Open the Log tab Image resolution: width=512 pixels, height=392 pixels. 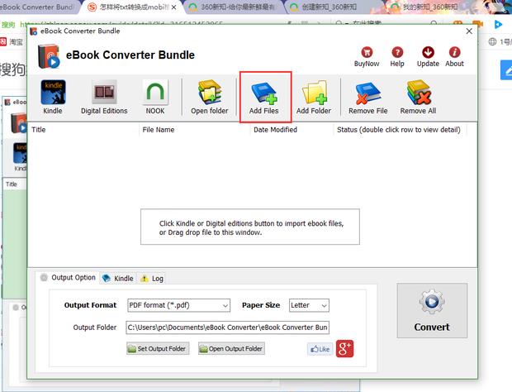click(x=152, y=279)
